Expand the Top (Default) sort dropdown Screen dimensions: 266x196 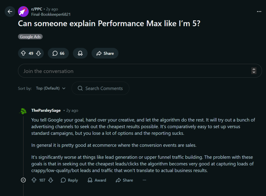point(51,88)
